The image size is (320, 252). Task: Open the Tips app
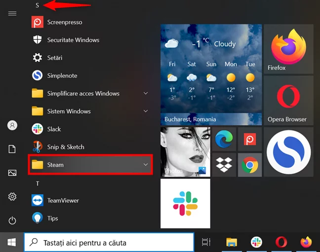coord(90,218)
